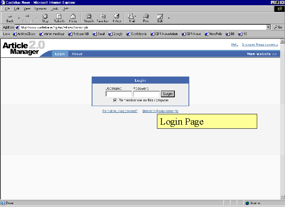Click the Back navigation icon
Image resolution: width=285 pixels, height=213 pixels.
10,18
